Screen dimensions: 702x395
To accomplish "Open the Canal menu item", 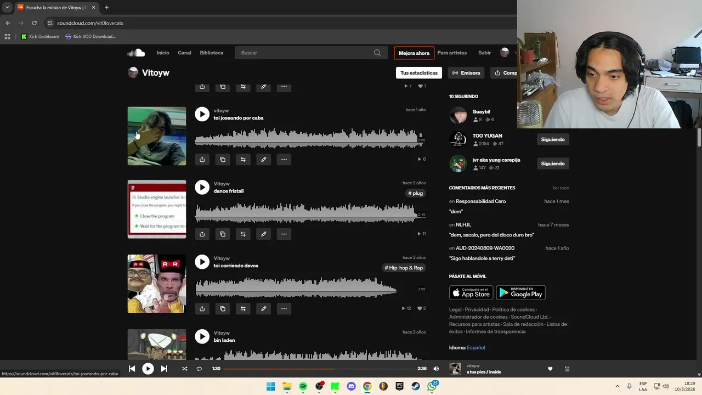I will [x=184, y=53].
